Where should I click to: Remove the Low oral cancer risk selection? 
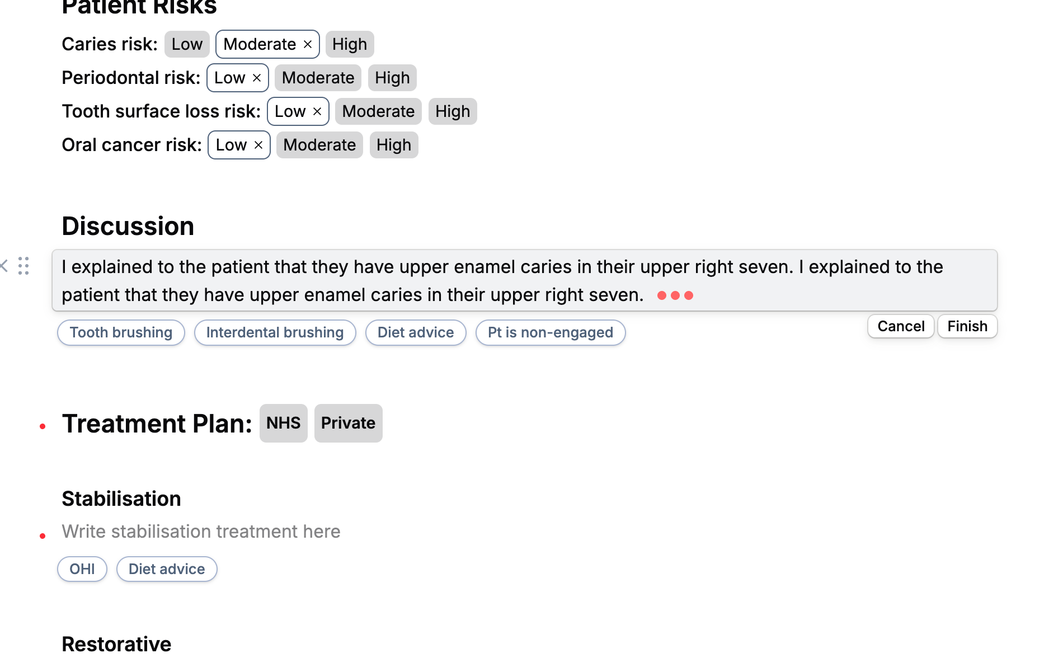click(258, 145)
